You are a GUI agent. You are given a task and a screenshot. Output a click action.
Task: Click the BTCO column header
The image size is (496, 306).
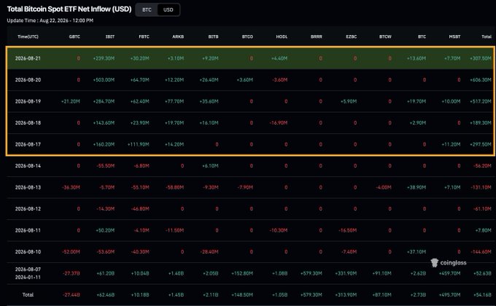(247, 36)
